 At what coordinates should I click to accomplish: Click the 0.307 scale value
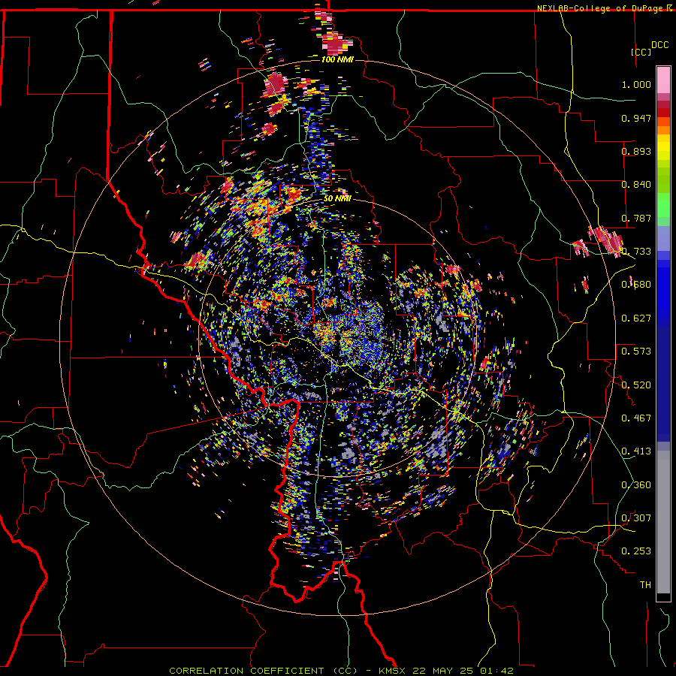tap(636, 518)
